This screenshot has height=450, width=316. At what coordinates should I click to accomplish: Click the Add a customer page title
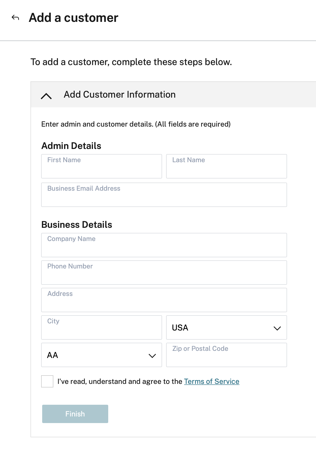[73, 18]
